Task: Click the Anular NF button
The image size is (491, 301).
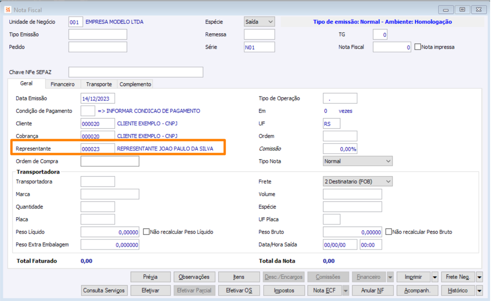Action: point(372,290)
